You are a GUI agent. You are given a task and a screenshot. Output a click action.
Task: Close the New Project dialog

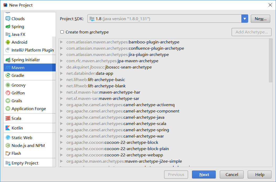point(270,5)
